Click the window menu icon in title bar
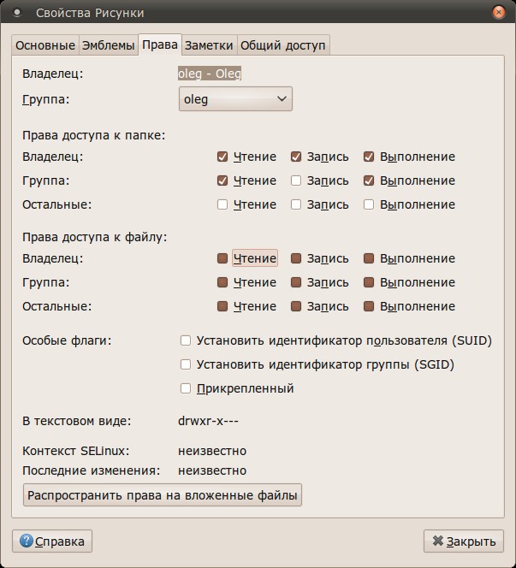516x568 pixels. click(14, 13)
